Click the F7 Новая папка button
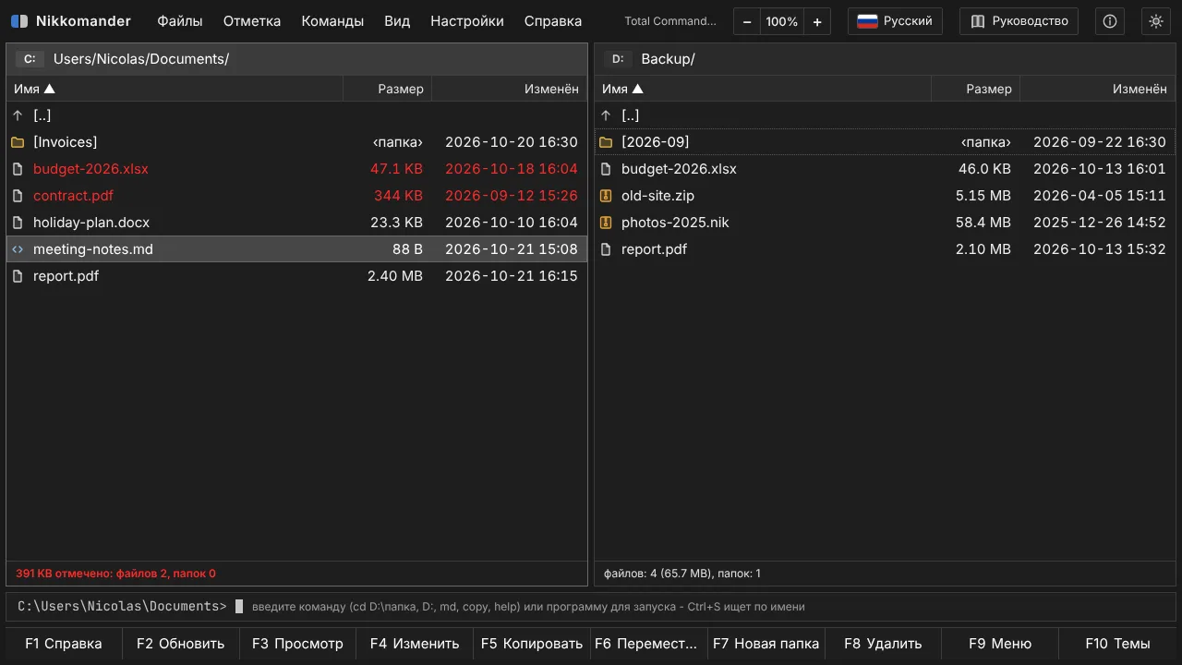The height and width of the screenshot is (665, 1182). 766,644
